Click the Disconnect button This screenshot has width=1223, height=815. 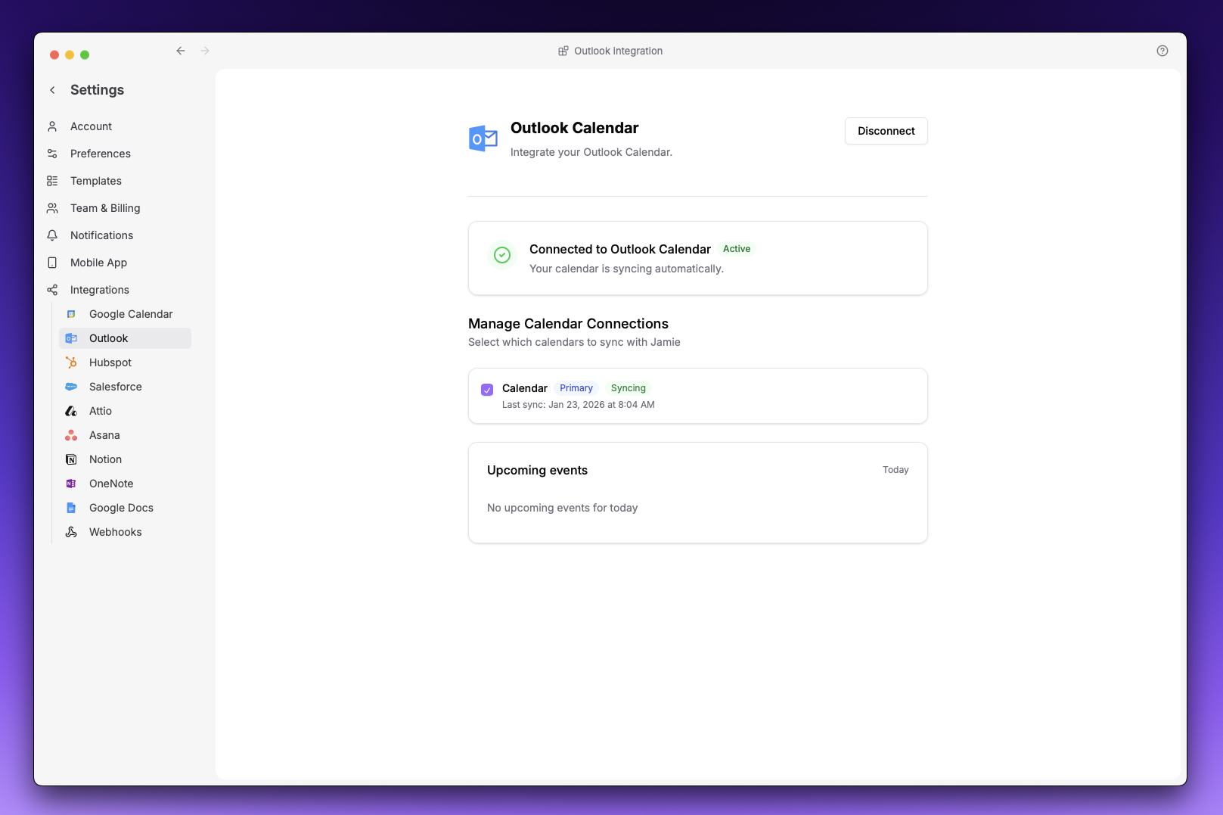coord(886,131)
